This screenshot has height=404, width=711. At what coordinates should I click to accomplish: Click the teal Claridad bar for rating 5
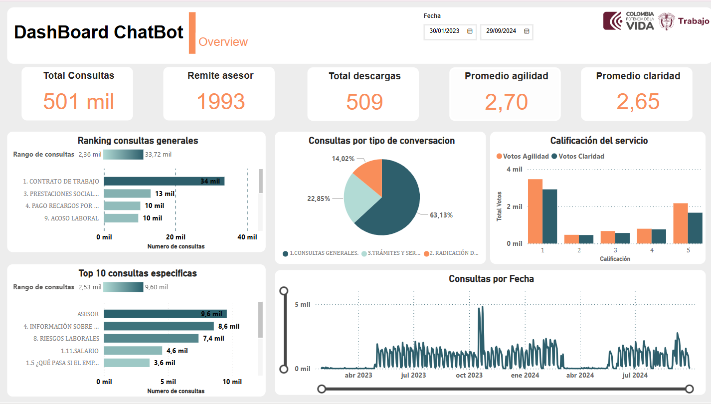point(695,228)
